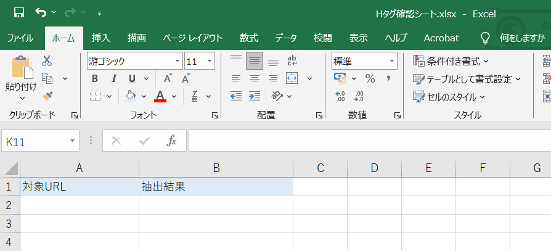Switch to the 表示 tab

click(359, 38)
